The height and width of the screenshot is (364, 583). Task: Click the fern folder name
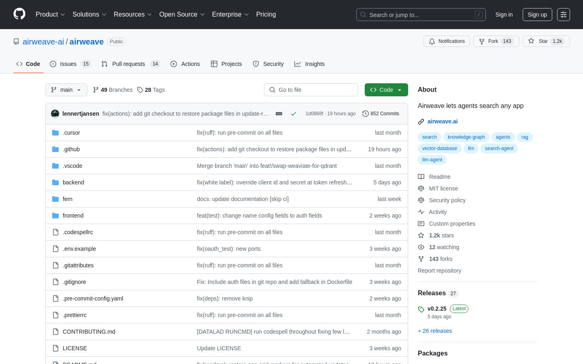click(x=68, y=199)
